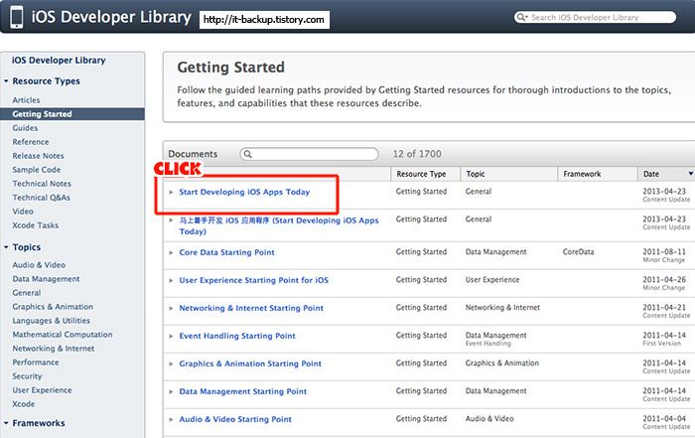Click the magnifier icon in Documents filter
695x438 pixels.
(248, 154)
